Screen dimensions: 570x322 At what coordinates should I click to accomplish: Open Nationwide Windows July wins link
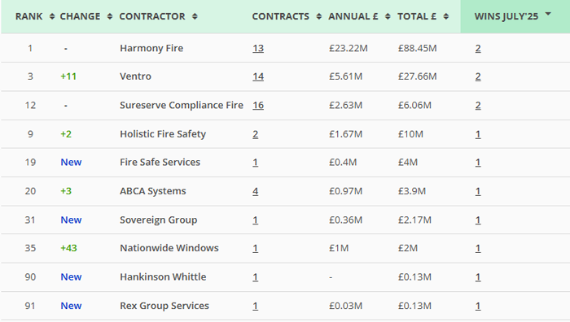(478, 248)
